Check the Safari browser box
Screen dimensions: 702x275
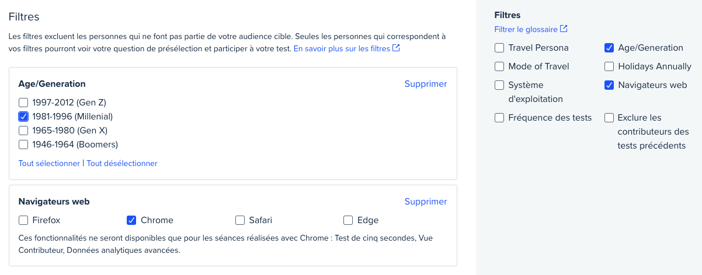(240, 220)
